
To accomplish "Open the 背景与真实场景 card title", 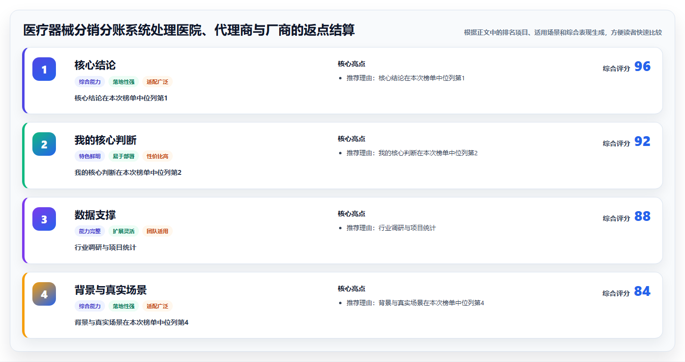I will [x=110, y=290].
